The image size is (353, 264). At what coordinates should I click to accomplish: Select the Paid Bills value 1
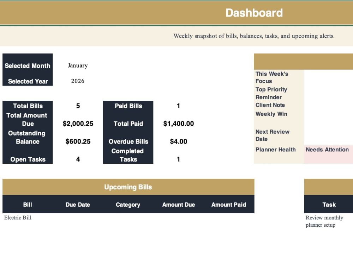pos(178,106)
